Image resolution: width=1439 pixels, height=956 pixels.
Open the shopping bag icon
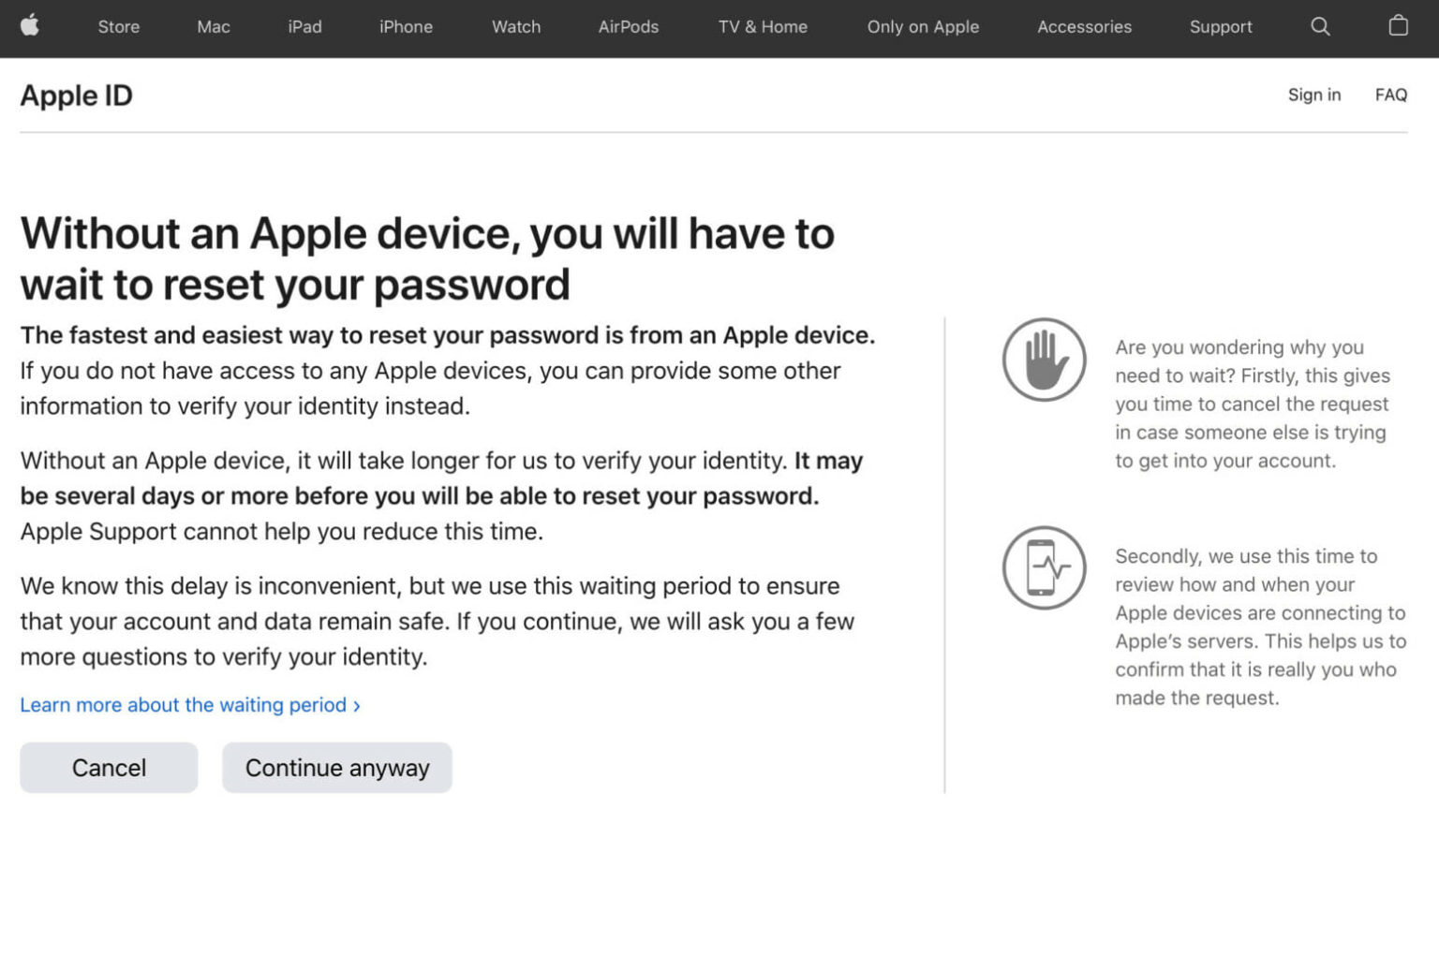(1397, 27)
